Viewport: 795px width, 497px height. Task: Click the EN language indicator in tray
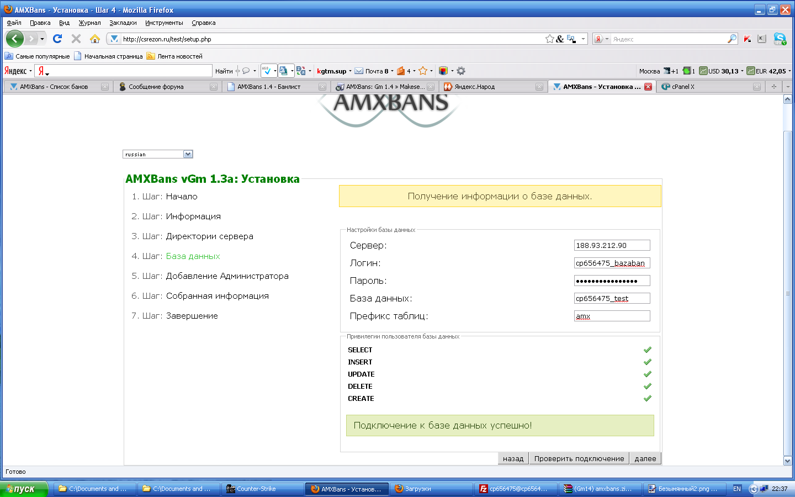pos(737,489)
